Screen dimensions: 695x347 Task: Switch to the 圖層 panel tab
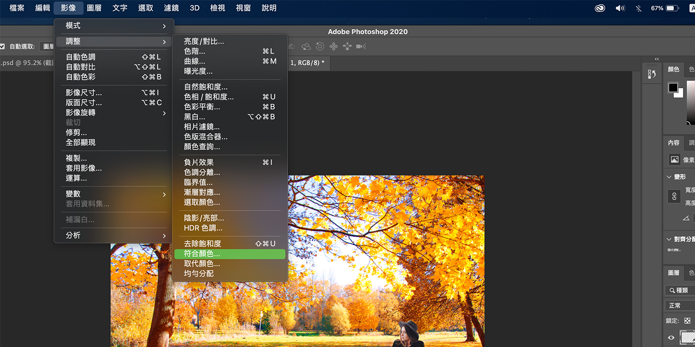(x=674, y=273)
